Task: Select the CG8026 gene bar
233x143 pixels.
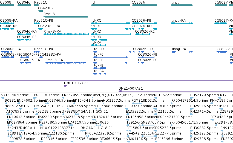Action: (144, 5)
